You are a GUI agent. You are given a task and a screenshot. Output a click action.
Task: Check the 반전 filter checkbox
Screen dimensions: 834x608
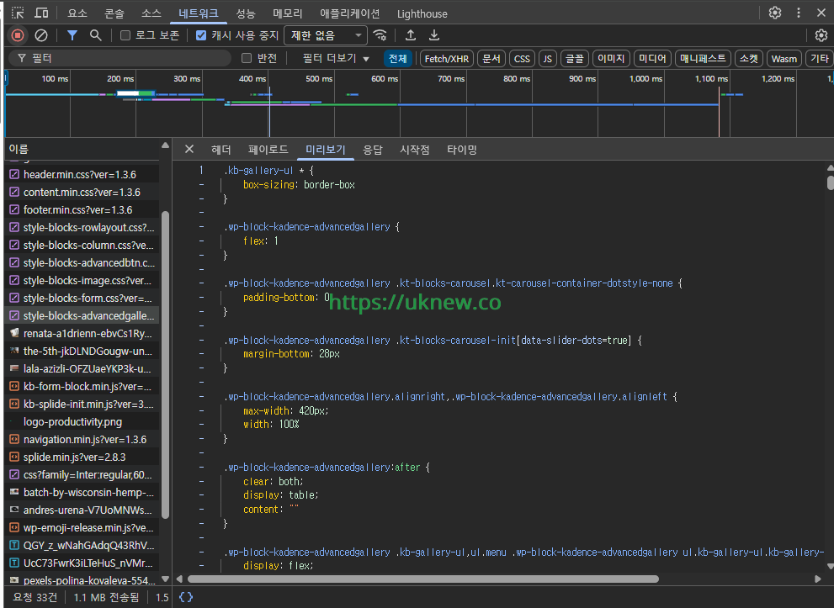(x=247, y=59)
